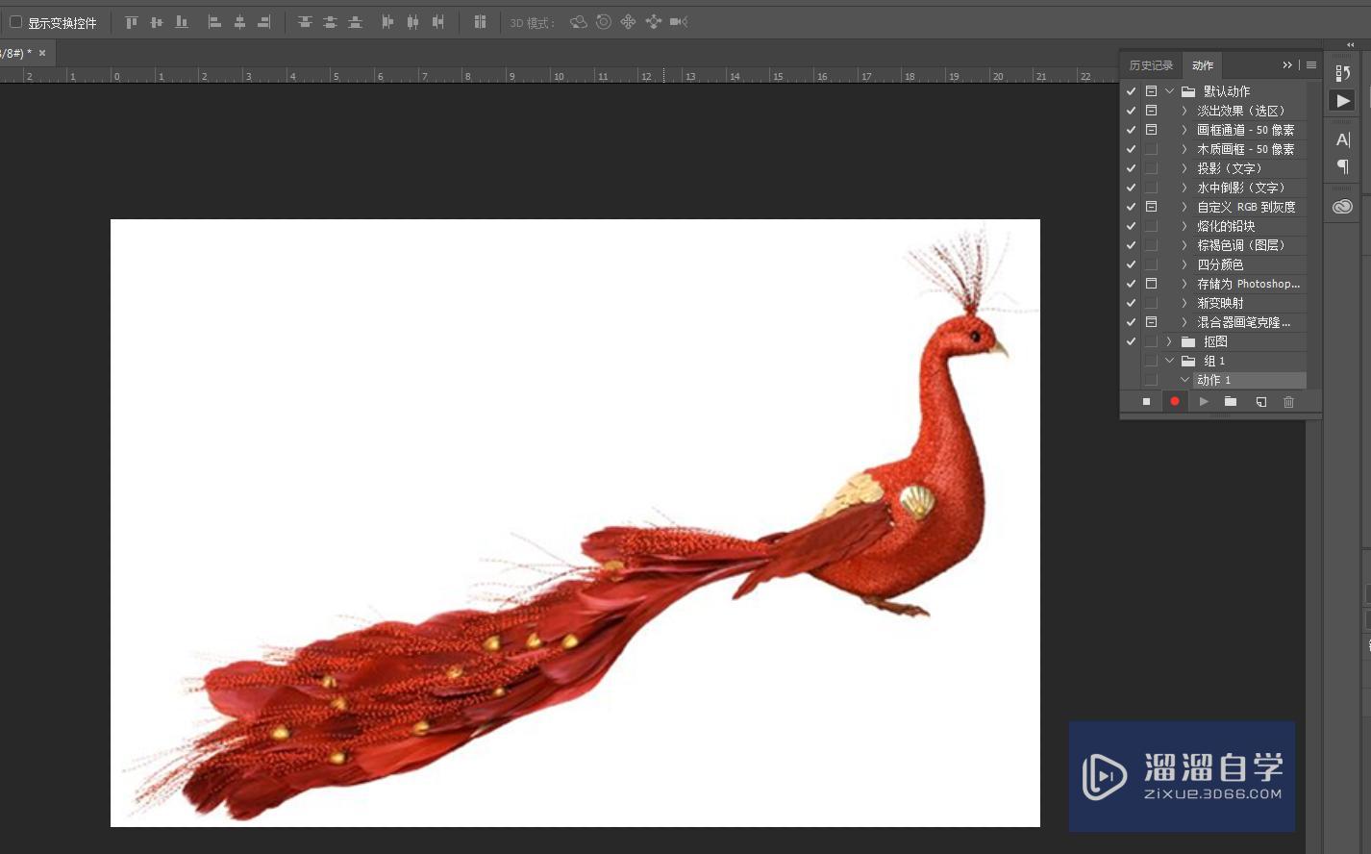Toggle the checkmark for 默认动作 set
The image size is (1371, 854).
coord(1132,91)
